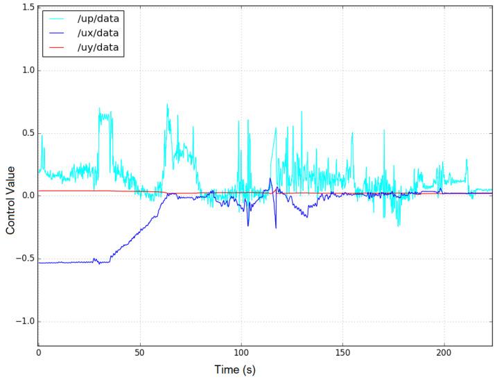Screen dimensions: 497x382
Task: Click the /up/data legend label
Action: [98, 20]
